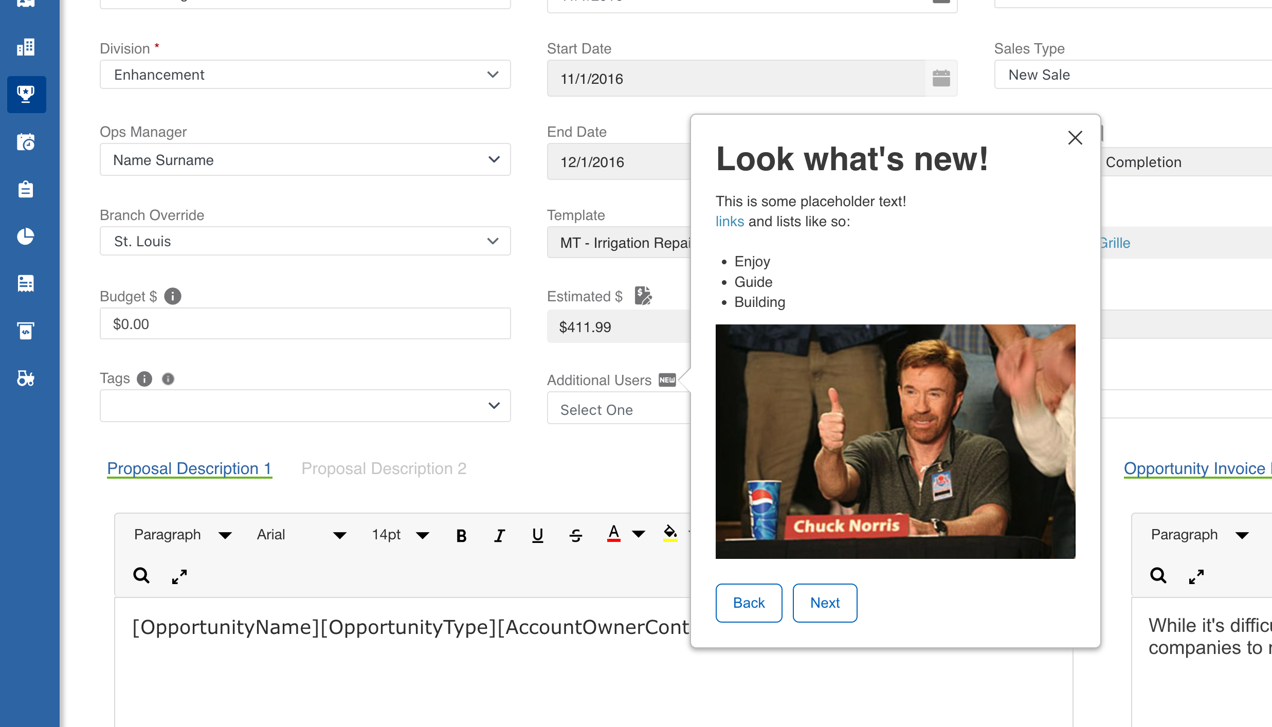Screen dimensions: 1272x727
Task: Open the buildings sidebar icon
Action: pos(26,47)
